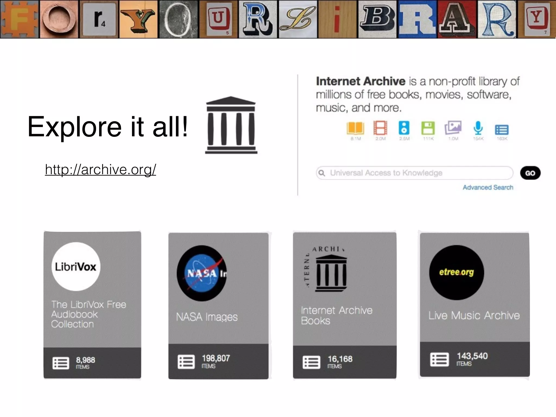Screen dimensions: 556x417
Task: Open Advanced Search link
Action: click(488, 188)
